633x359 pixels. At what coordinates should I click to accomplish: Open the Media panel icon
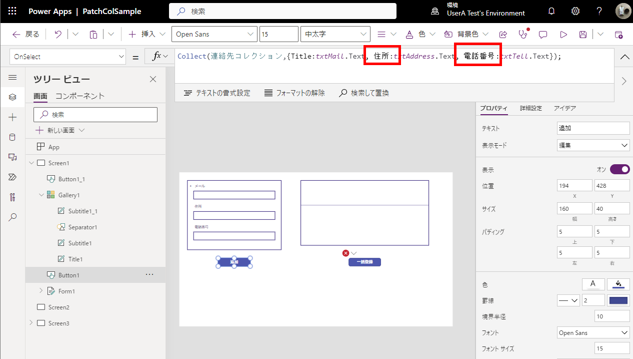click(12, 157)
